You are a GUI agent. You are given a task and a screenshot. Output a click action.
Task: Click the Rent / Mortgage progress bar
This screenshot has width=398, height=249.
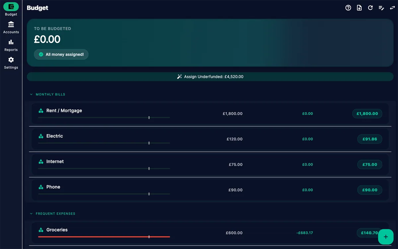[104, 118]
